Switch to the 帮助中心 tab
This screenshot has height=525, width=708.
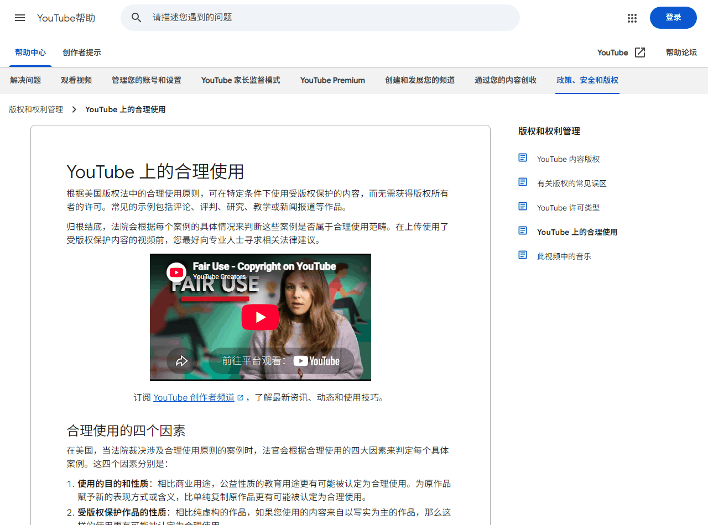coord(30,53)
